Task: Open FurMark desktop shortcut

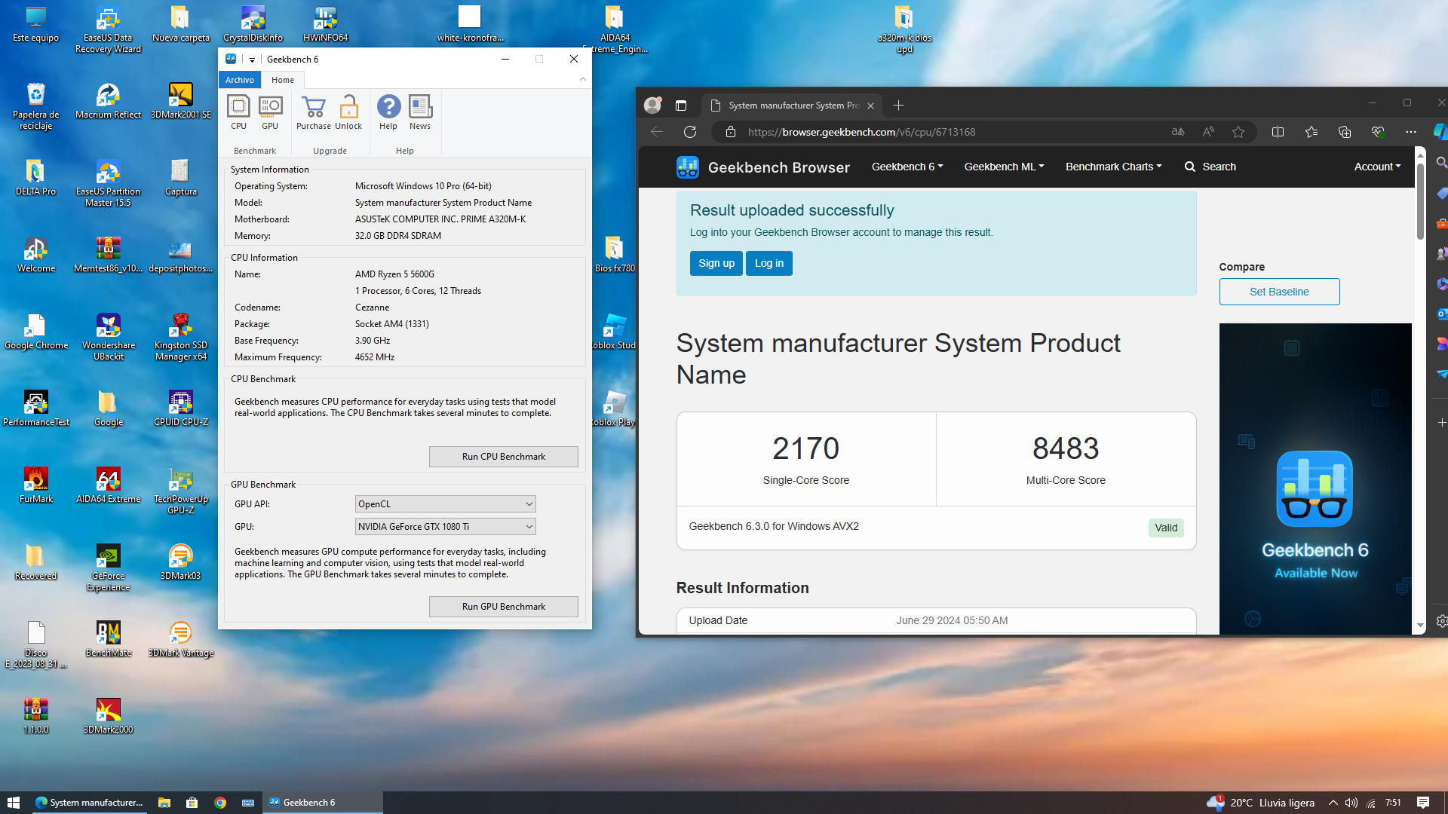Action: [x=35, y=485]
